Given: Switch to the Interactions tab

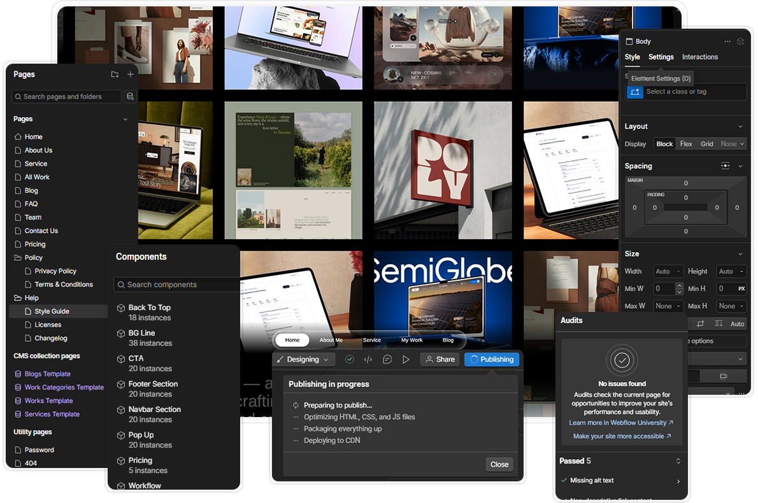Looking at the screenshot, I should [699, 57].
